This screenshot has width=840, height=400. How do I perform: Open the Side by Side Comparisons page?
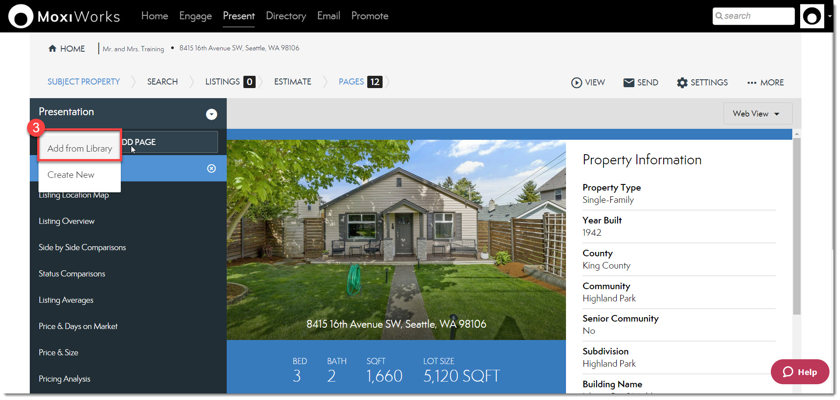tap(82, 248)
